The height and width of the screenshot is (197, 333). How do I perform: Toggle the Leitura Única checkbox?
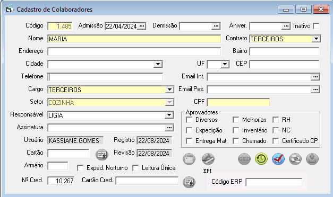point(135,168)
